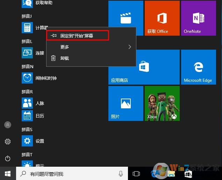The width and height of the screenshot is (222, 180).
Task: Click the 有问题尽管问我 search box
Action: pos(72,174)
